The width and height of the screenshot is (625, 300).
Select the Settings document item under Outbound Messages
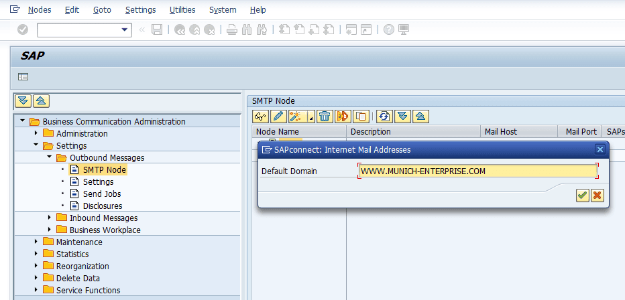(98, 182)
